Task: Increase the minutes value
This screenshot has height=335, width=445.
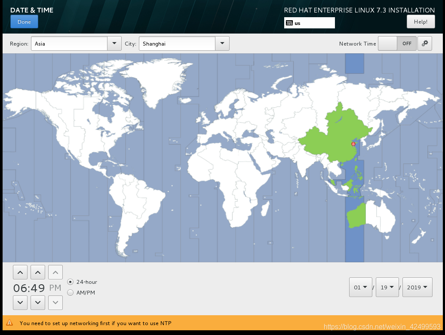Action: [38, 273]
